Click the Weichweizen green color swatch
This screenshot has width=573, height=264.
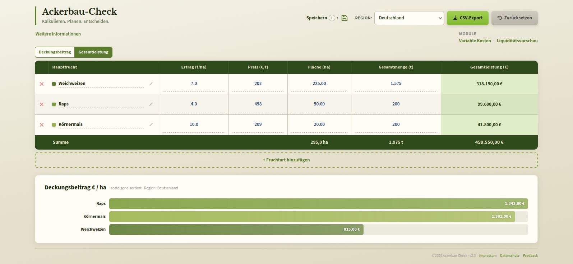[x=54, y=84]
